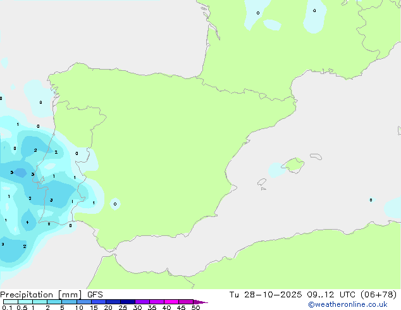Click the legend label "0.1"
This screenshot has height=310, width=401.
click(7, 307)
